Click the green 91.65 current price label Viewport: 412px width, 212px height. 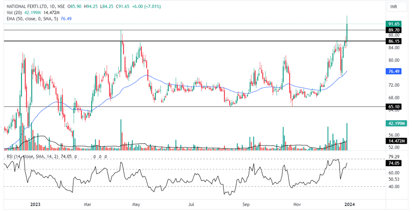pyautogui.click(x=394, y=24)
